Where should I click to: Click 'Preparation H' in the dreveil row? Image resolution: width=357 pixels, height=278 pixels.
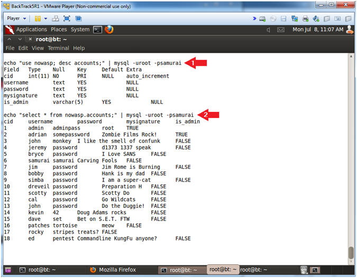pos(122,187)
